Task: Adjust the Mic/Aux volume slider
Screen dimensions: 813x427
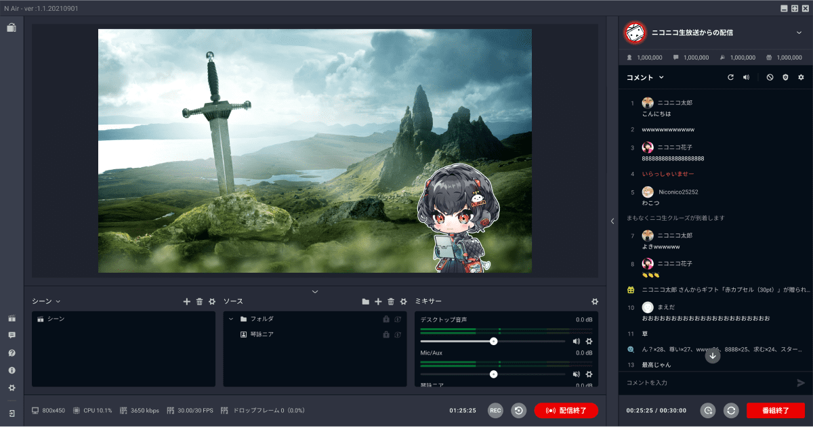Action: 493,374
